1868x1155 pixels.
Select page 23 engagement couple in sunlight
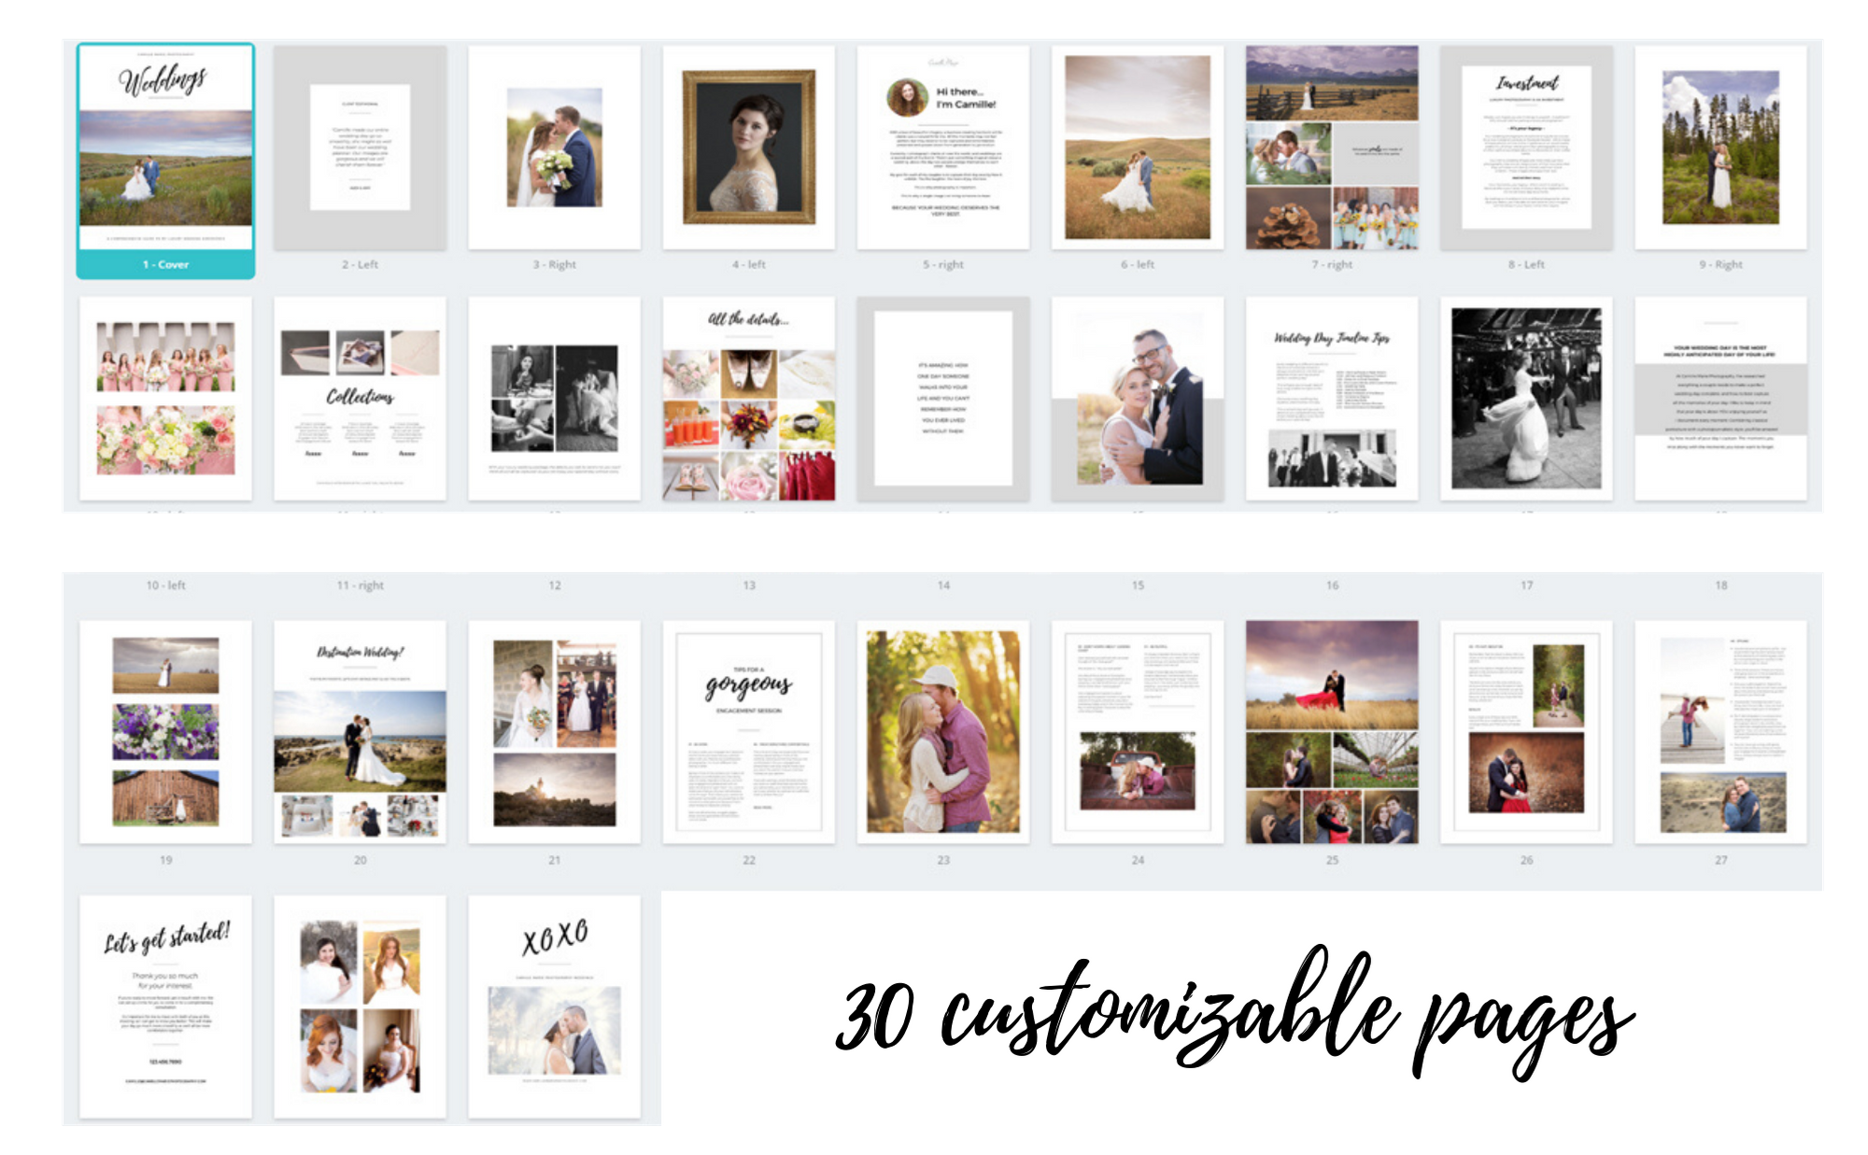point(942,732)
